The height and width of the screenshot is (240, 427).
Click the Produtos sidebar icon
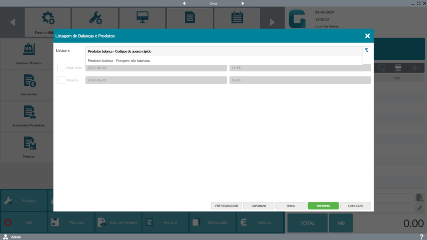click(x=29, y=144)
